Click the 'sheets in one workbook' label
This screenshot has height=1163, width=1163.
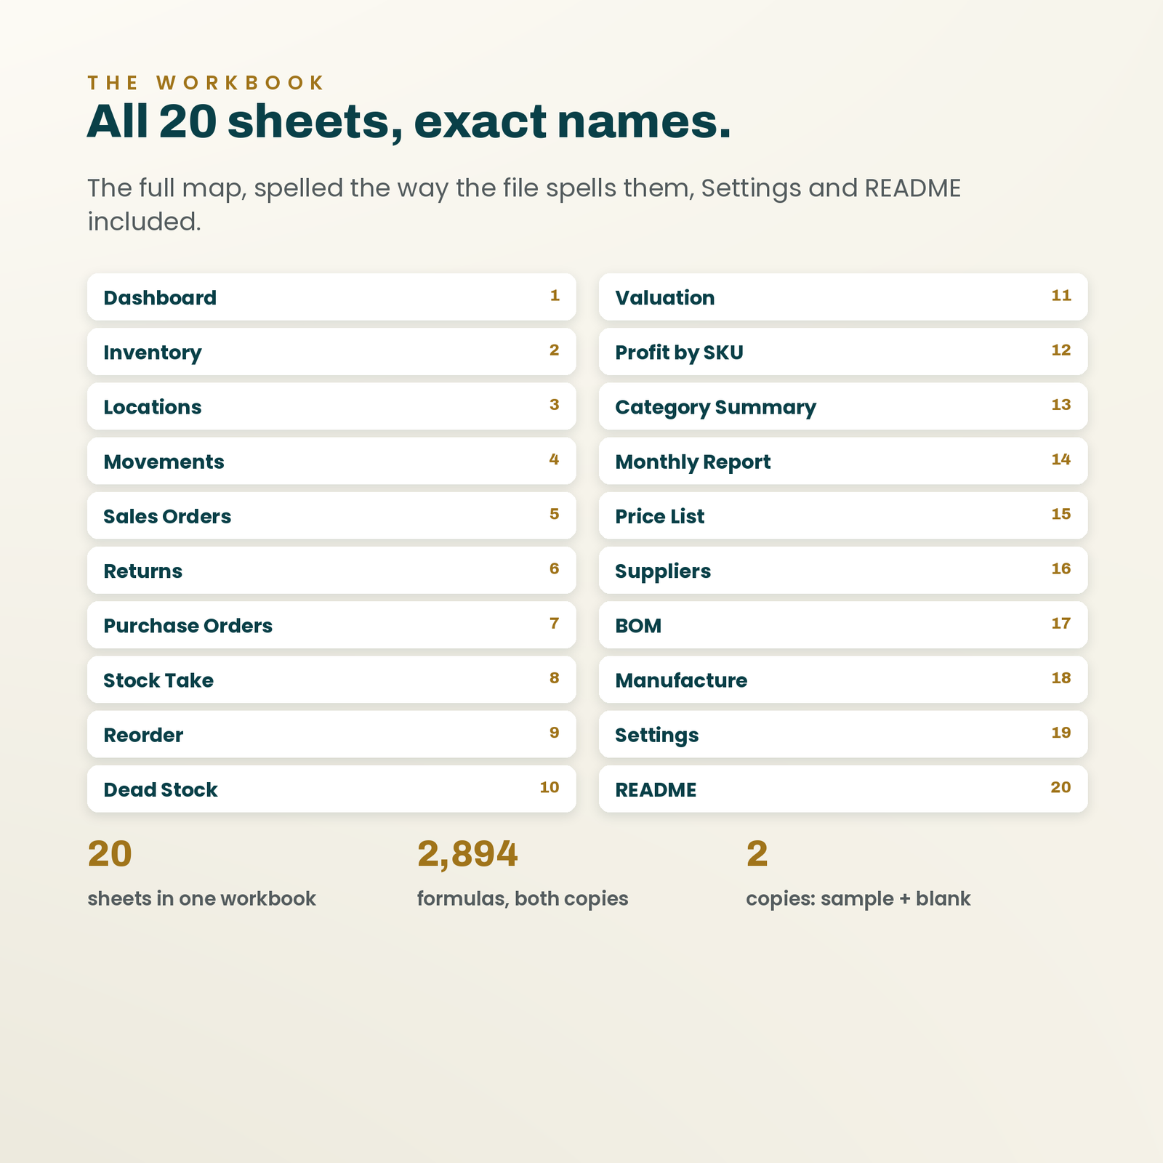[201, 899]
